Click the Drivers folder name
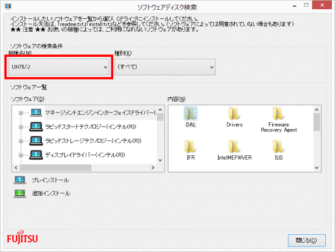Viewport: 335px width, 252px height. click(235, 124)
